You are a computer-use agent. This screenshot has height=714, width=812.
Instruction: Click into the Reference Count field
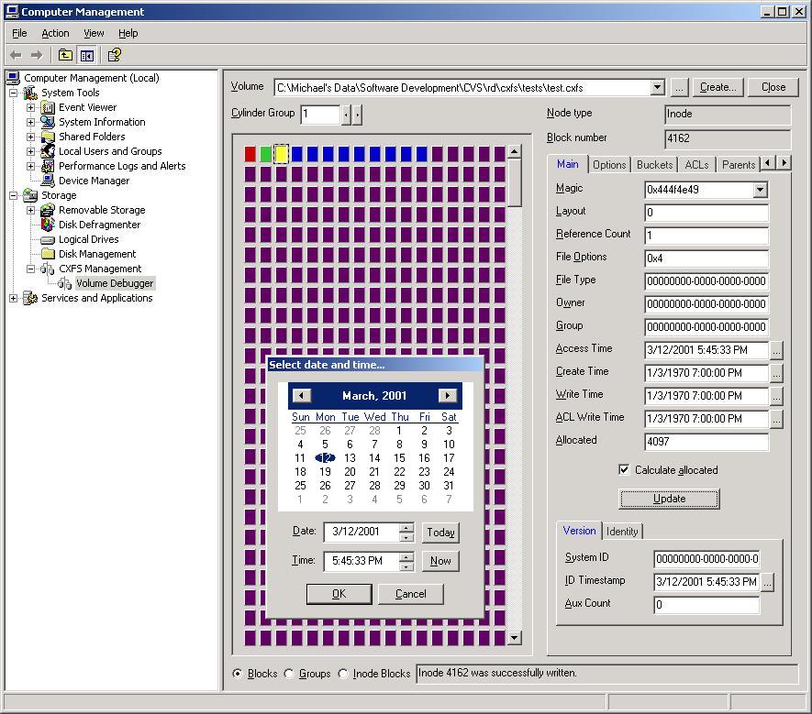pyautogui.click(x=706, y=236)
